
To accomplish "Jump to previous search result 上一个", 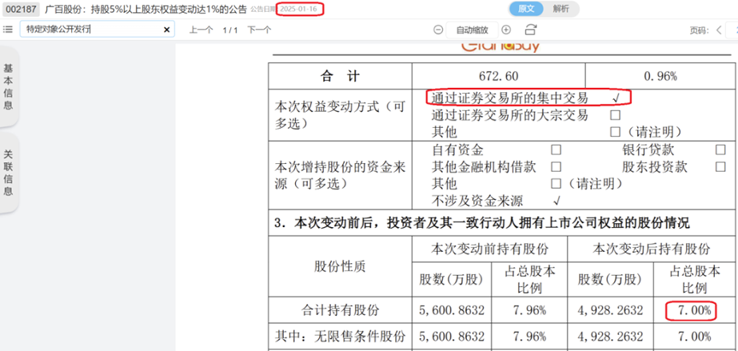I will 201,30.
